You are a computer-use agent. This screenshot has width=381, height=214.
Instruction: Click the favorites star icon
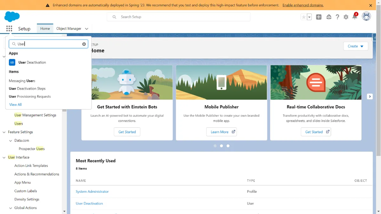(x=304, y=17)
